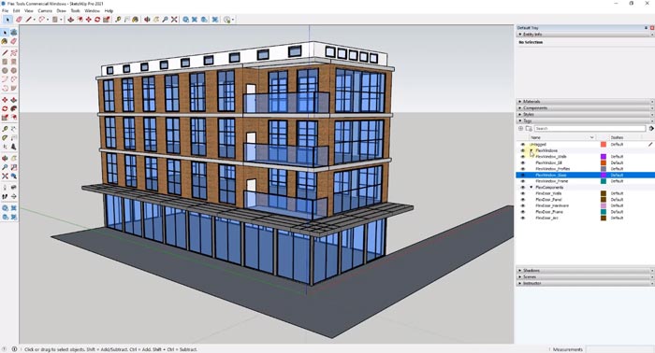
Task: Open dashes Default for FlexWindow_Glass row
Action: pyautogui.click(x=617, y=175)
